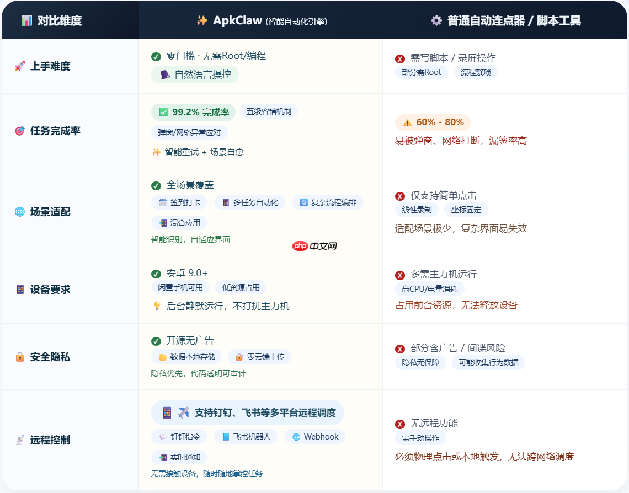Click the green checkmark beside 零门槛
This screenshot has width=629, height=493.
point(156,56)
